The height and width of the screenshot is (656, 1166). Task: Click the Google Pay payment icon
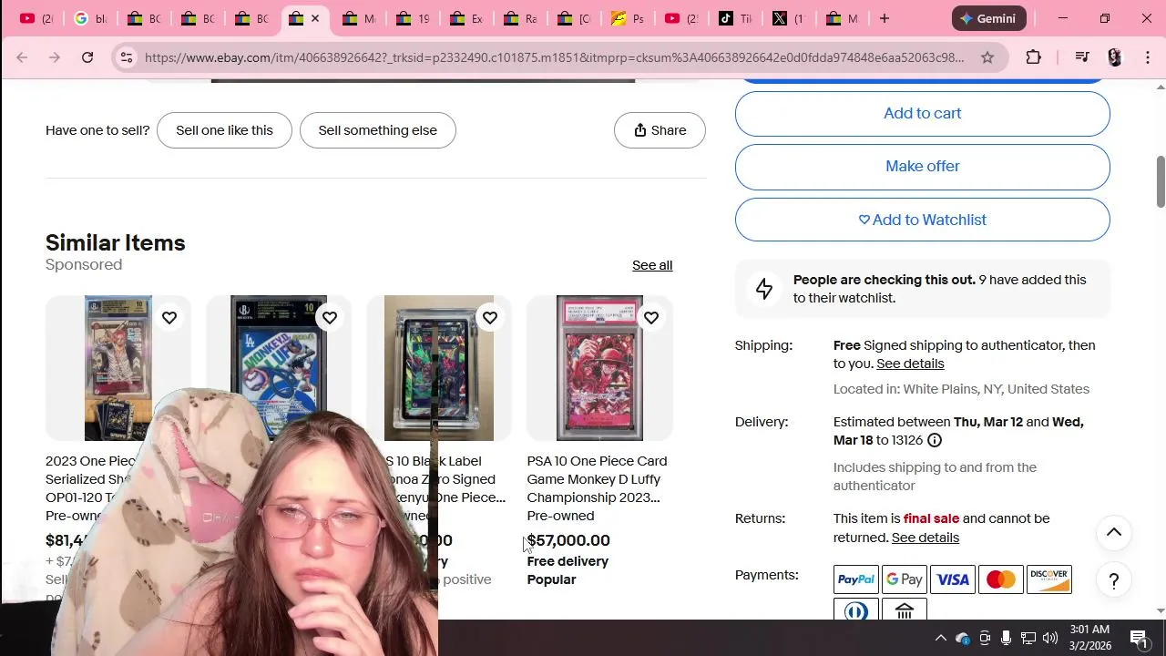(905, 579)
